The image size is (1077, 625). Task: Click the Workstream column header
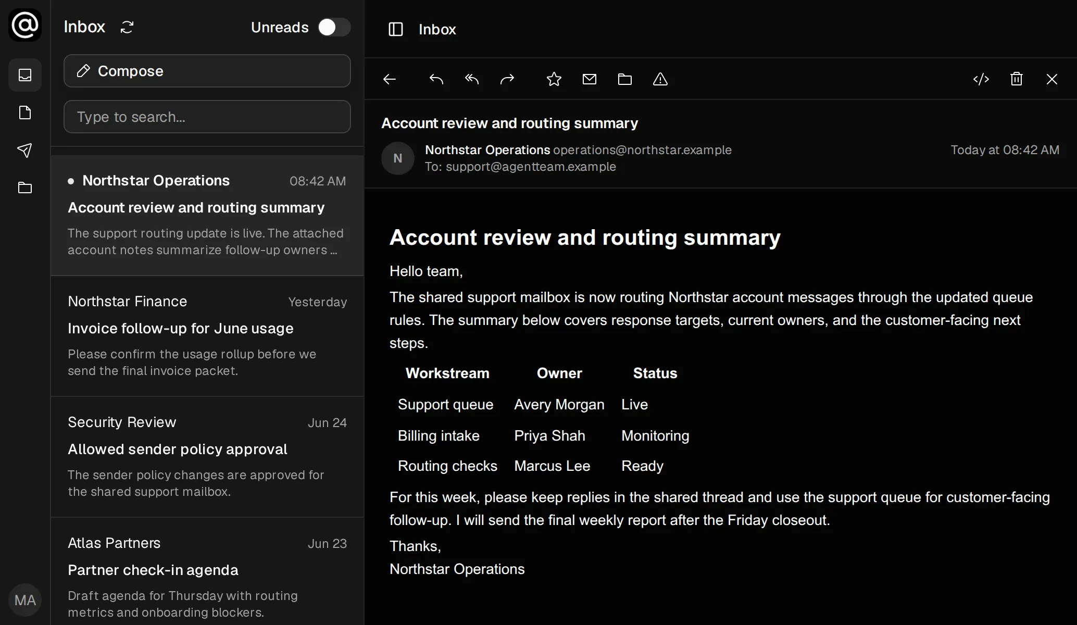click(x=447, y=373)
